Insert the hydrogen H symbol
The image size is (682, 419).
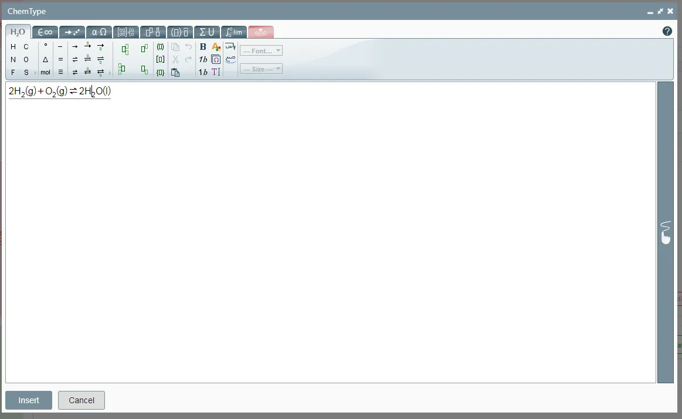pyautogui.click(x=13, y=47)
